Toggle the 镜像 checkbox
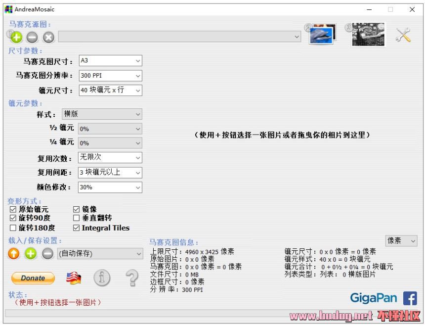This screenshot has height=326, width=425. coord(76,209)
